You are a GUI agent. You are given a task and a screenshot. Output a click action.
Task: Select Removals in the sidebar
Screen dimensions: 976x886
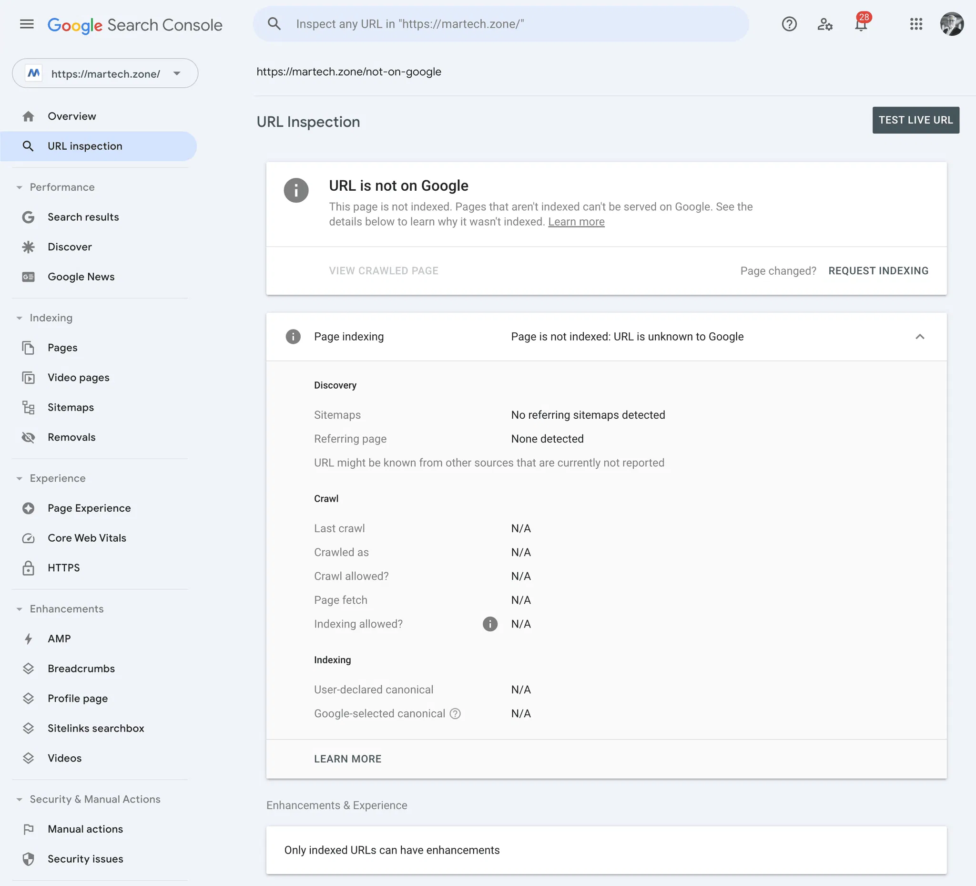pos(71,437)
